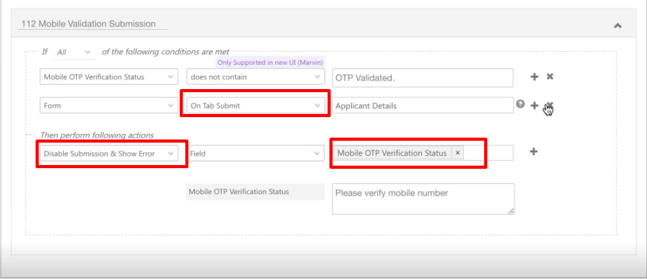Open the On Tab Submit dropdown
The image size is (647, 279).
pyautogui.click(x=256, y=106)
